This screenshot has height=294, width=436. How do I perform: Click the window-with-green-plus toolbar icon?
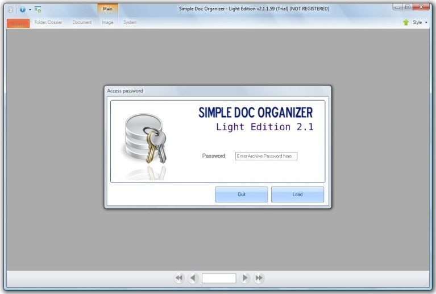(38, 10)
